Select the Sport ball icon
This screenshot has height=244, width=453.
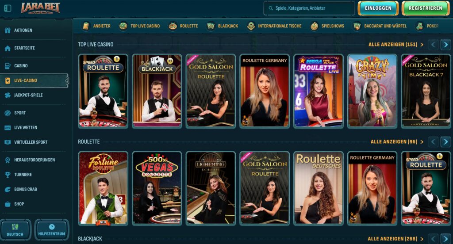click(8, 113)
